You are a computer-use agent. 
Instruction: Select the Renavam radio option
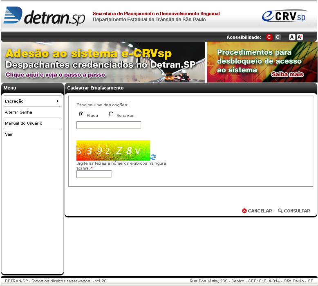pos(111,114)
